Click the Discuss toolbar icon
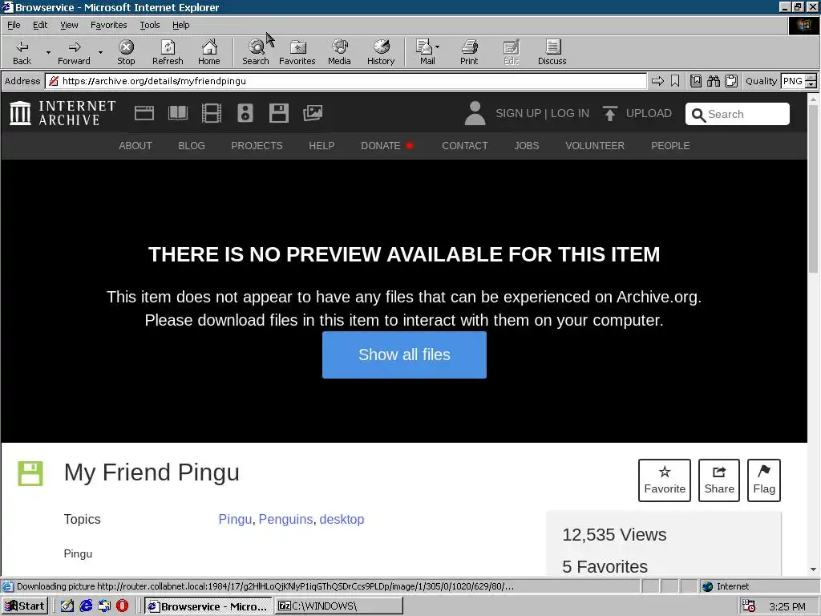821x616 pixels. (552, 52)
